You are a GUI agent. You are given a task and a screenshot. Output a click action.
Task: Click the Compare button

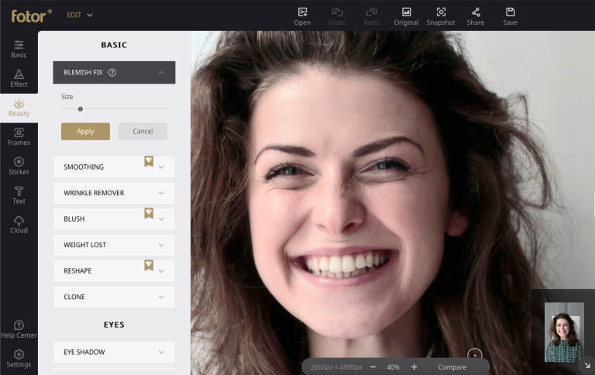coord(452,367)
